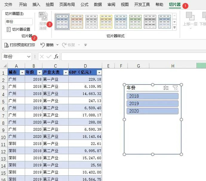This screenshot has width=206, height=181.
Task: Toggle the 2018 slicer item
Action: [x=152, y=96]
